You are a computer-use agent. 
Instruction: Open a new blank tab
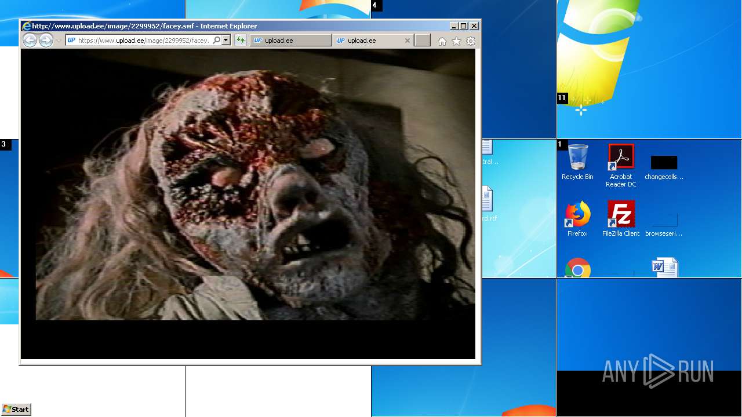[423, 41]
